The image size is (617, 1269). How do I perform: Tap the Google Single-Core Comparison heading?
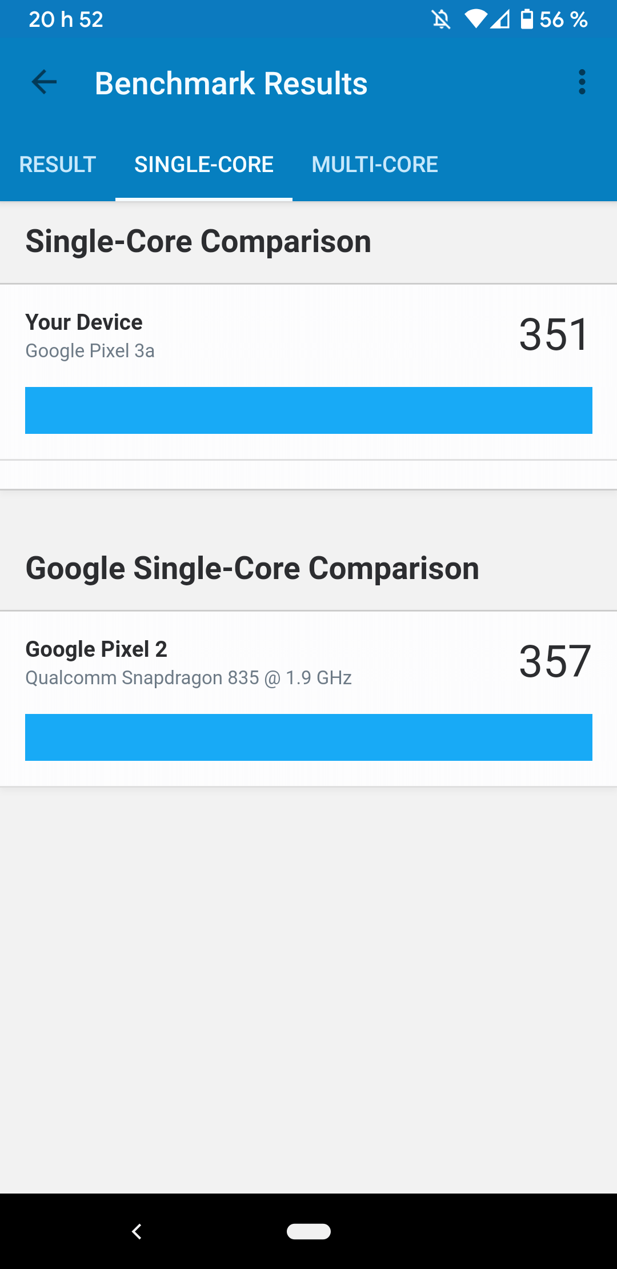coord(252,568)
